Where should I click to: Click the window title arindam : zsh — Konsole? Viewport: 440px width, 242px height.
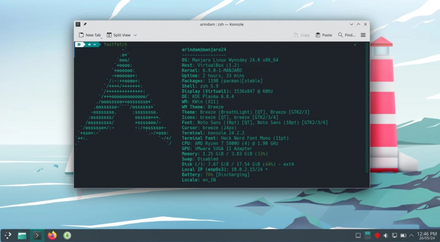tap(222, 25)
